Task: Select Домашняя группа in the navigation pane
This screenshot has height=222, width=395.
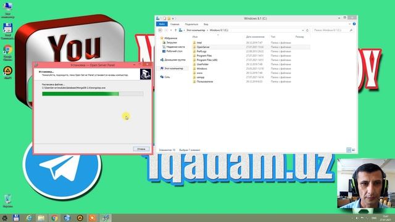Action: (175, 60)
